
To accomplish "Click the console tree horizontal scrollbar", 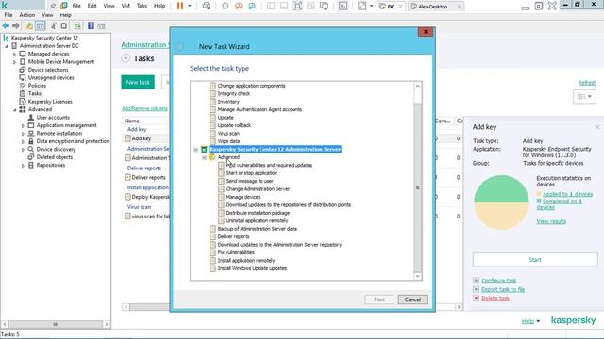I will [x=55, y=324].
